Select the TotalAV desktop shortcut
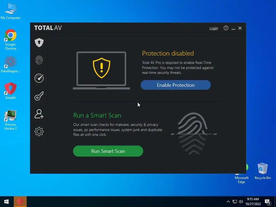 pyautogui.click(x=11, y=91)
